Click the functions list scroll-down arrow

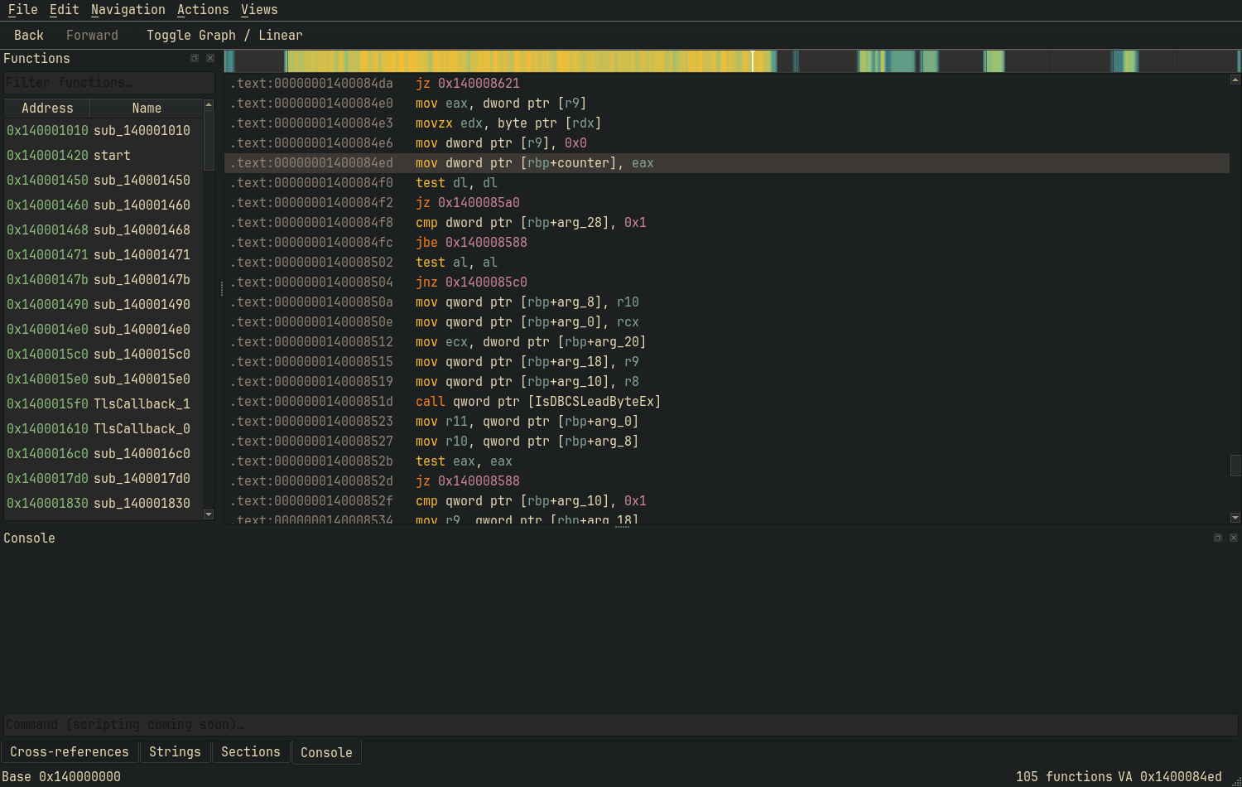(x=209, y=514)
